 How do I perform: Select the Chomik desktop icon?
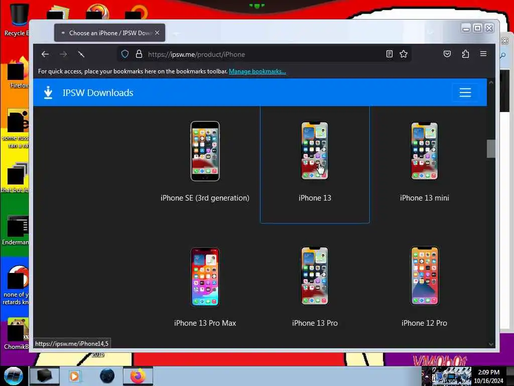point(16,333)
